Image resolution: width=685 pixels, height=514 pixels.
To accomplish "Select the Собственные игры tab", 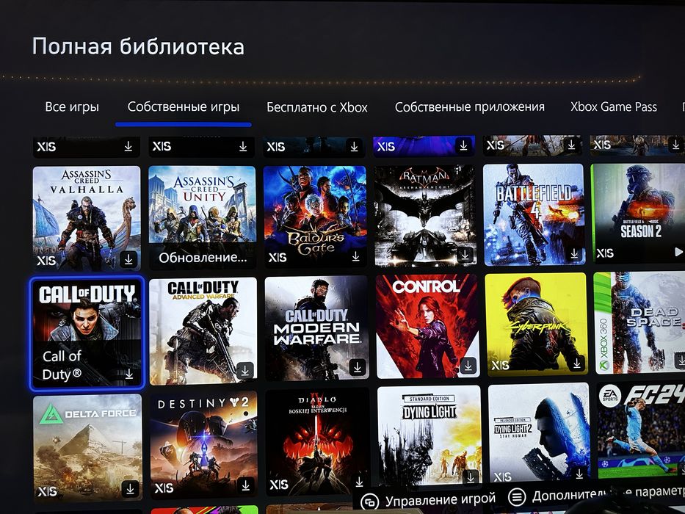I will pos(184,107).
